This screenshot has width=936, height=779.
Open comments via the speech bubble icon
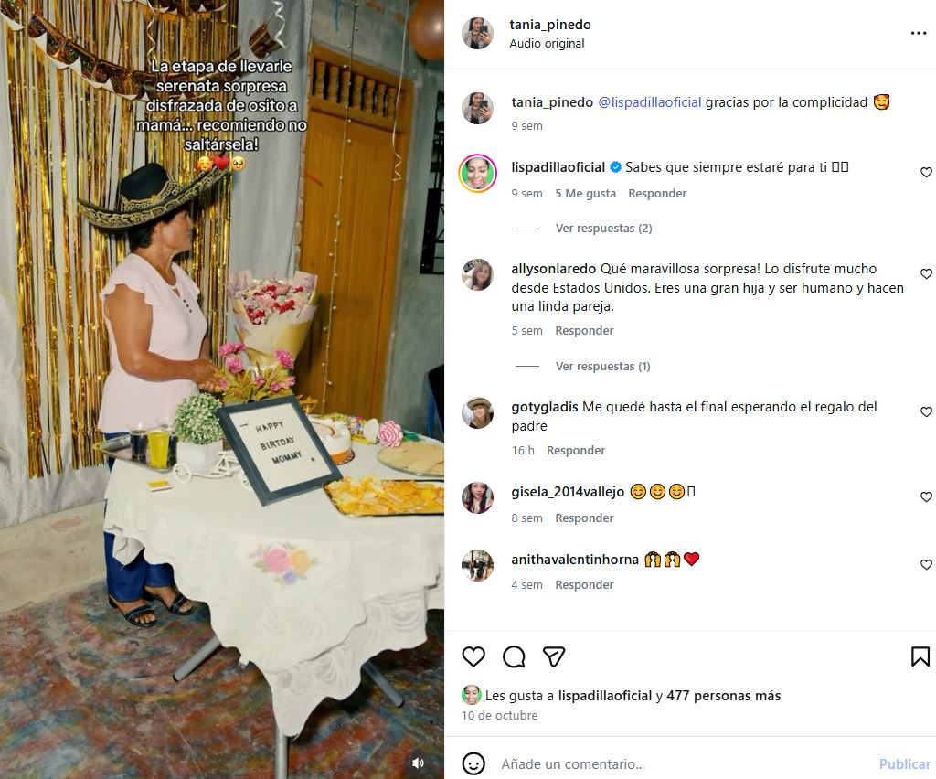pyautogui.click(x=514, y=656)
